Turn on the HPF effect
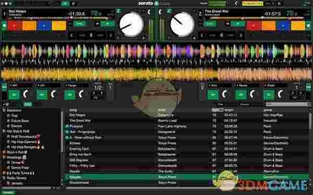The width and height of the screenshot is (313, 195). pyautogui.click(x=14, y=95)
